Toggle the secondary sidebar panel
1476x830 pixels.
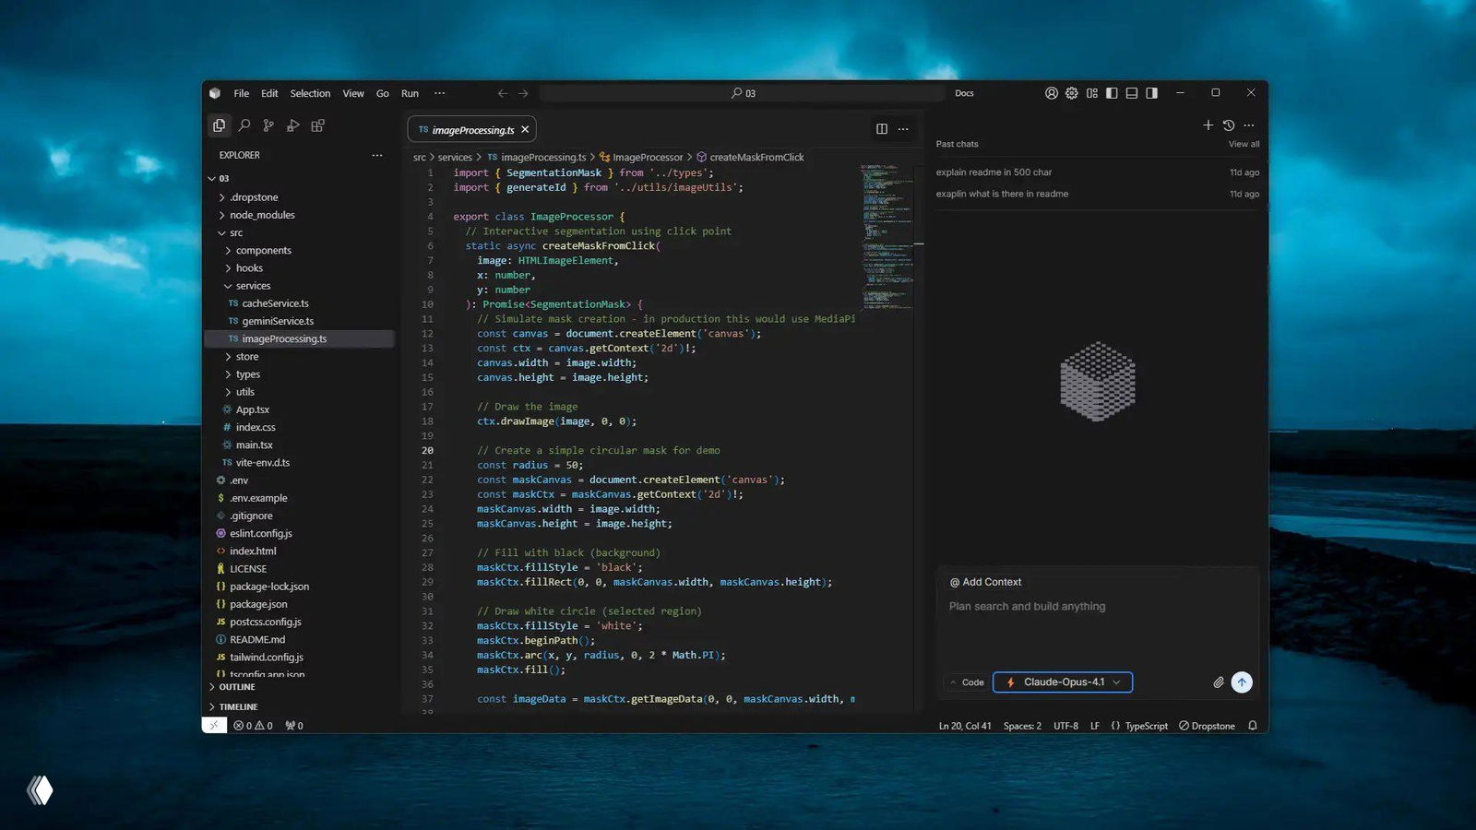pyautogui.click(x=1151, y=93)
